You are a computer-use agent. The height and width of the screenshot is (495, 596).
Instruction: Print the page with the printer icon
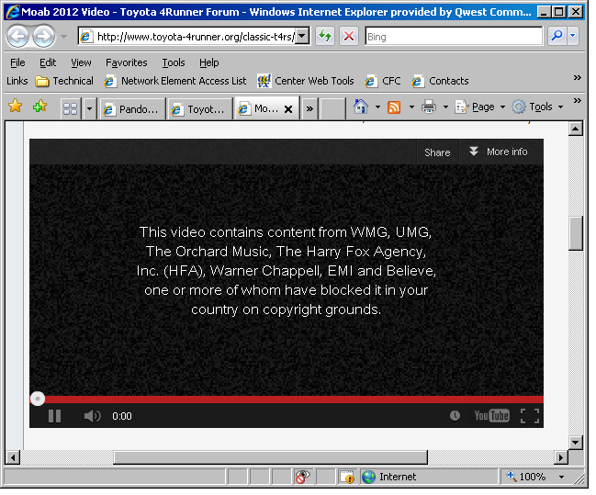coord(429,107)
